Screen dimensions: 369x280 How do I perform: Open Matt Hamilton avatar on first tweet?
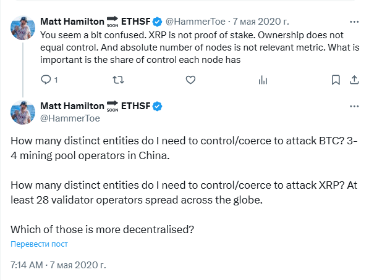pyautogui.click(x=23, y=28)
